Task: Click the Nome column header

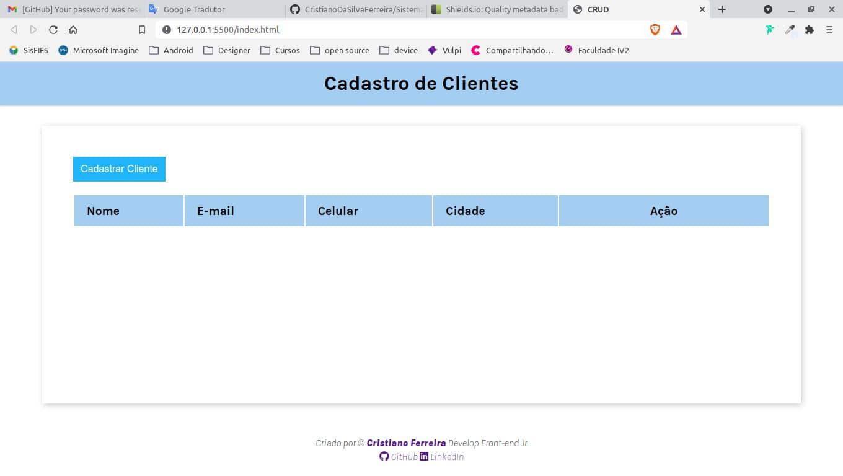Action: (129, 211)
